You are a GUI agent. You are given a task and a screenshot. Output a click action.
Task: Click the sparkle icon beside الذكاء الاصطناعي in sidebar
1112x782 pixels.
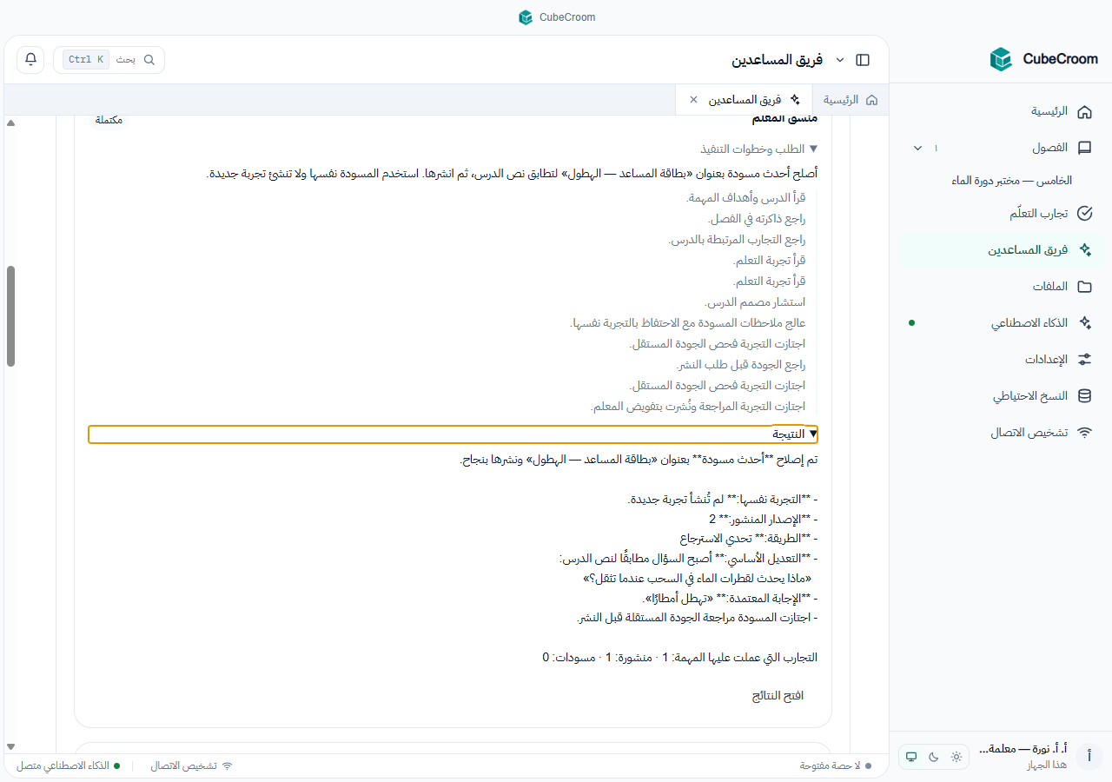pyautogui.click(x=1084, y=322)
